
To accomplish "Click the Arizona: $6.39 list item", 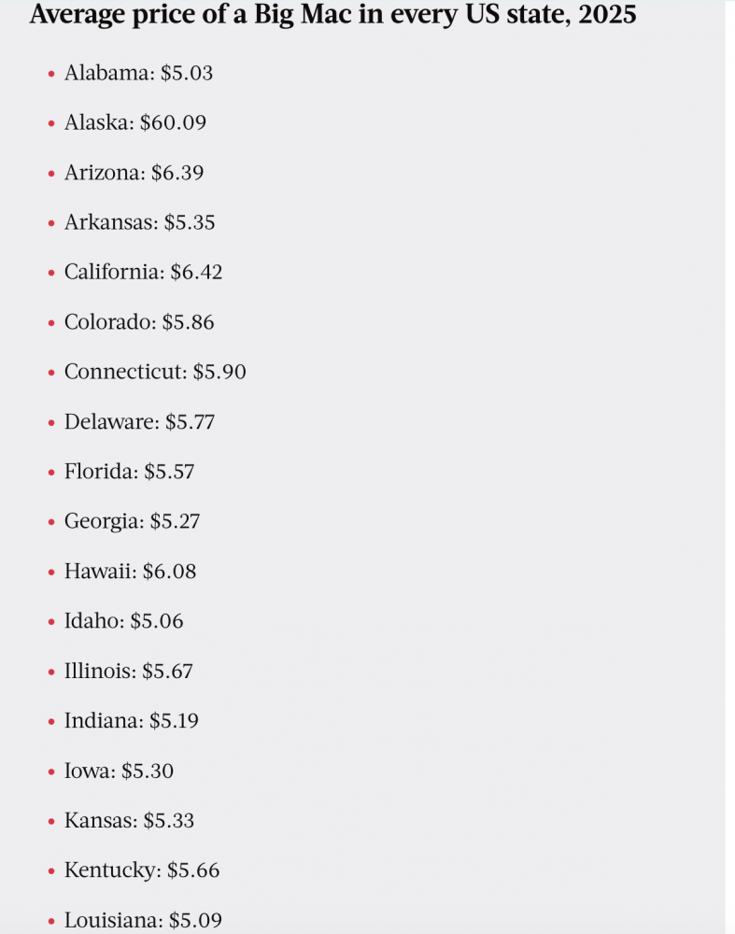I will (134, 173).
